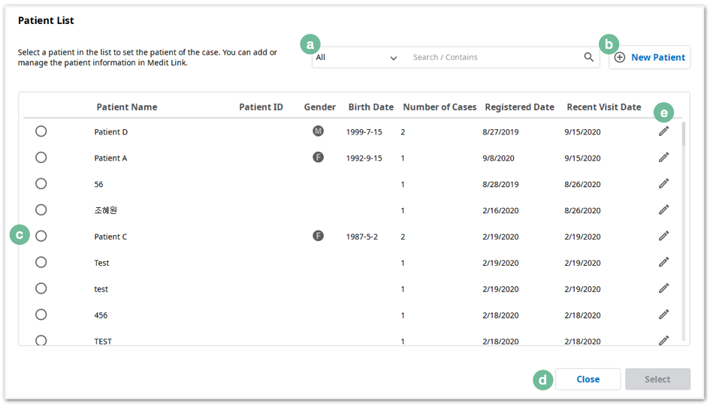Edit Patient D with the pencil icon
Image resolution: width=710 pixels, height=407 pixels.
coord(664,131)
